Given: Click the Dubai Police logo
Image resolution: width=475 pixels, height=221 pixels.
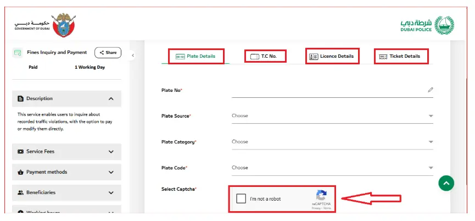Looking at the screenshot, I should pos(427,25).
